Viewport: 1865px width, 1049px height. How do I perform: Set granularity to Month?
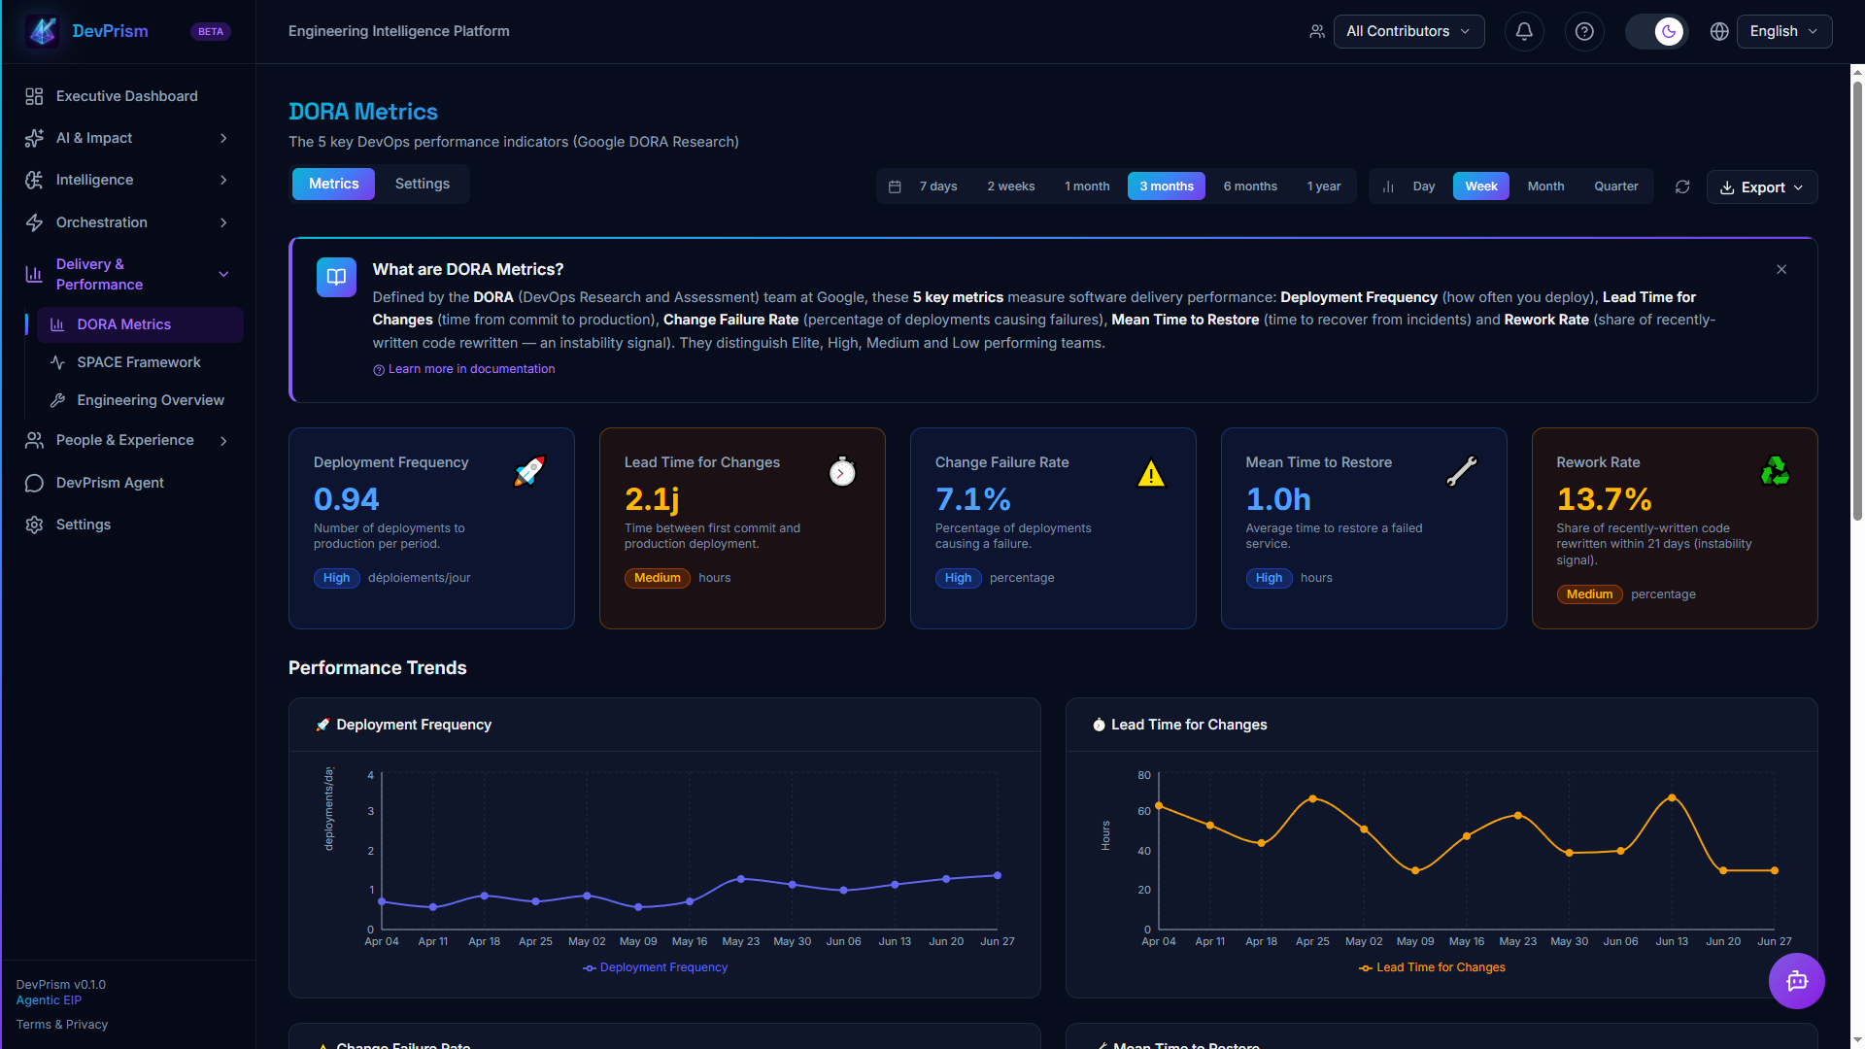pyautogui.click(x=1545, y=186)
